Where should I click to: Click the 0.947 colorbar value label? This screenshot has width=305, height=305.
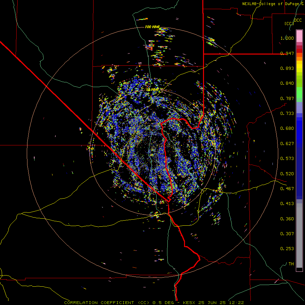[287, 53]
